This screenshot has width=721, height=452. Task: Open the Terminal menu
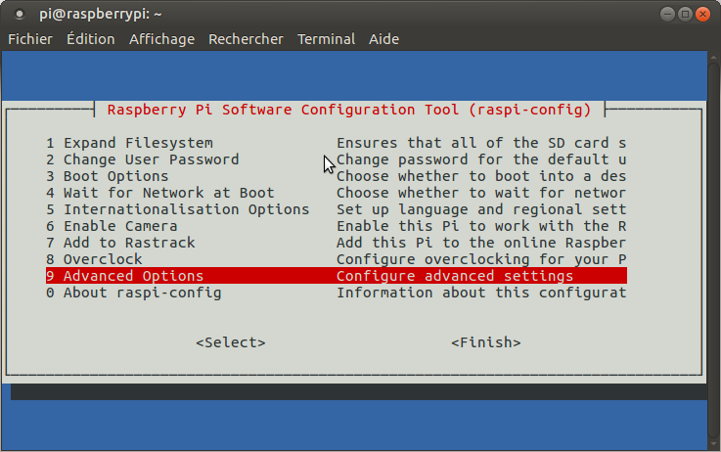pos(326,39)
